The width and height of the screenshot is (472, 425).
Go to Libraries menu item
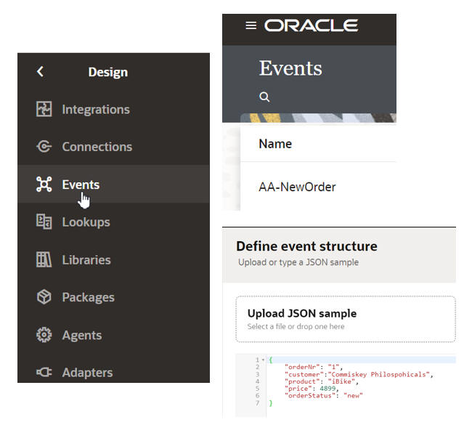[86, 260]
